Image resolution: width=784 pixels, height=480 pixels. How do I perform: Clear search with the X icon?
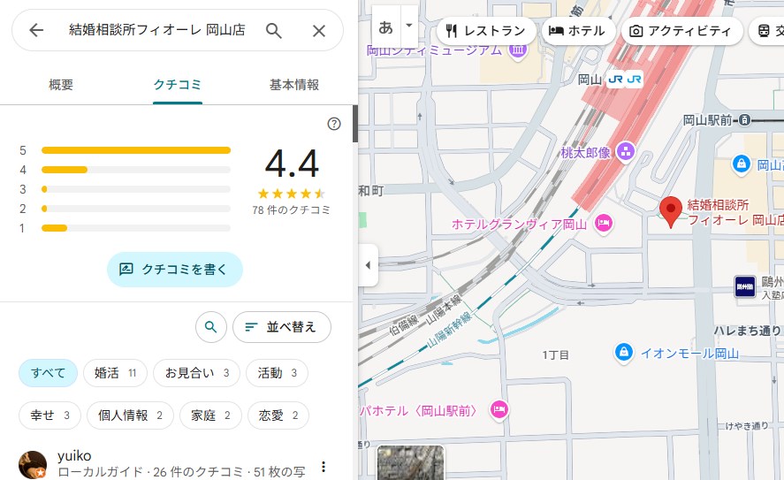(319, 31)
